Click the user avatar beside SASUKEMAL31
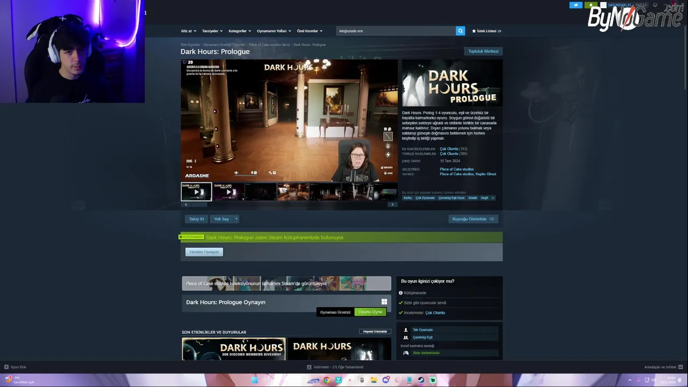 click(x=603, y=5)
